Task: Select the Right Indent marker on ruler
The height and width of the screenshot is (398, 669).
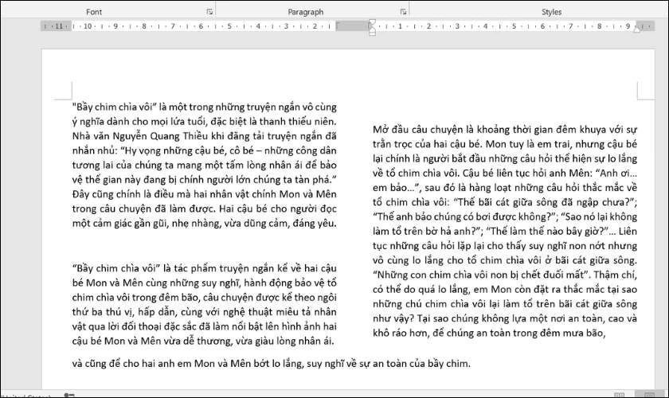Action: click(636, 29)
